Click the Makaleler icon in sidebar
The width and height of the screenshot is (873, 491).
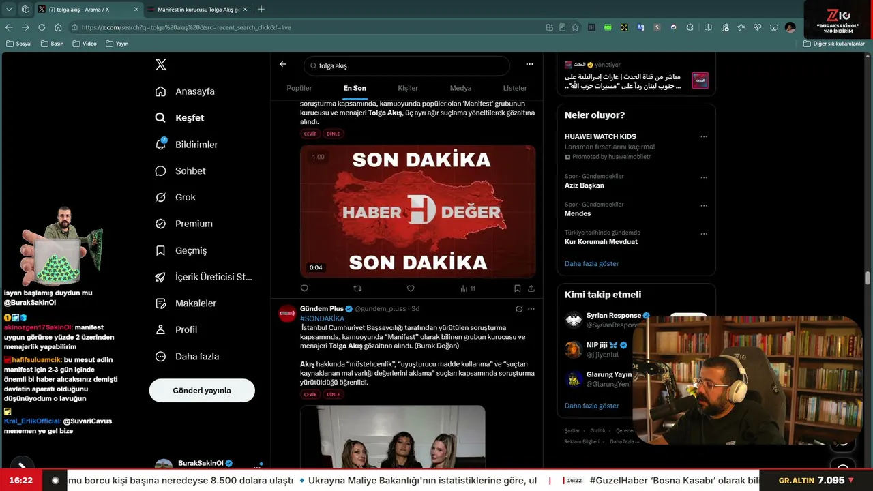(160, 303)
